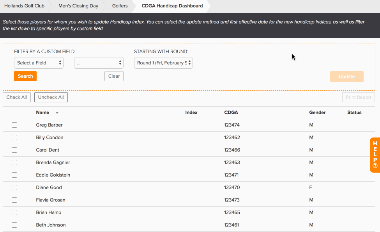This screenshot has height=232, width=380.
Task: Click the Update button
Action: (x=346, y=77)
